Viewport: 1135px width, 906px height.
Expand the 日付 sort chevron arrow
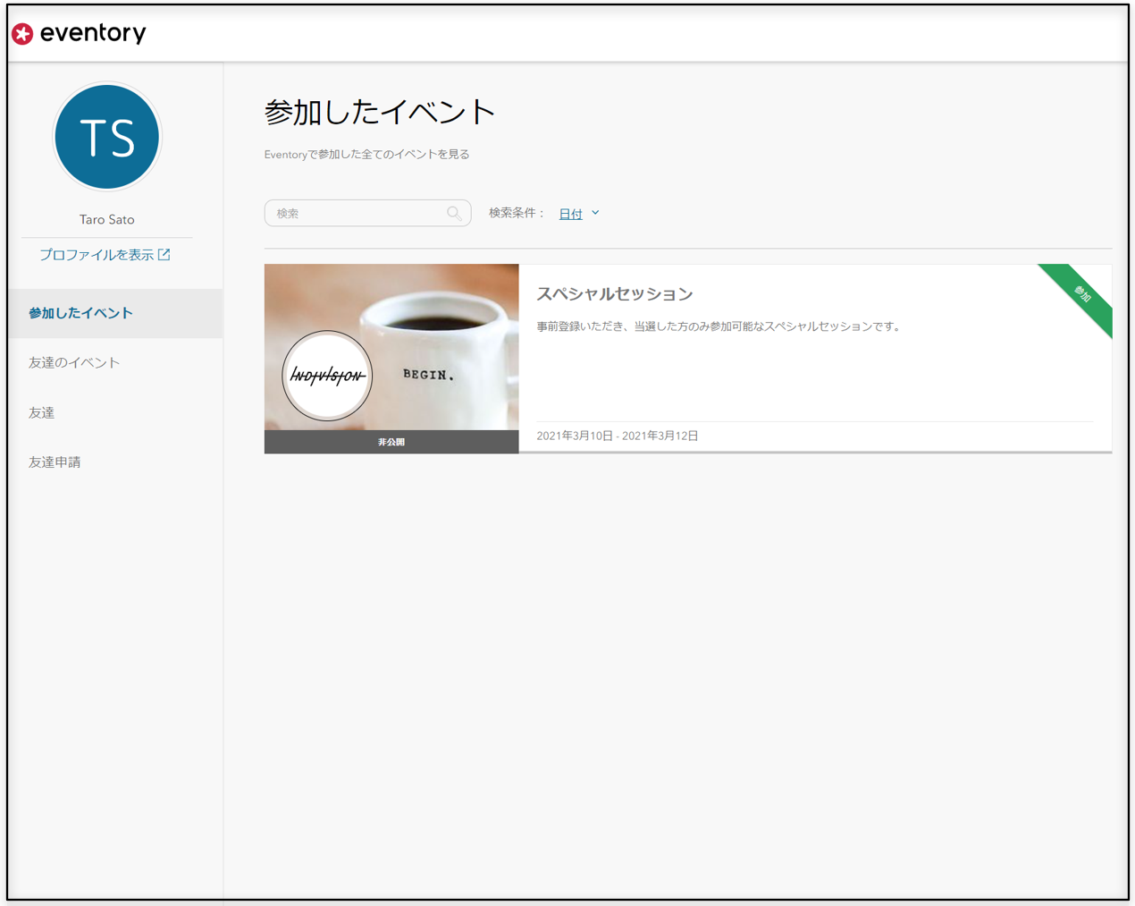pos(595,213)
